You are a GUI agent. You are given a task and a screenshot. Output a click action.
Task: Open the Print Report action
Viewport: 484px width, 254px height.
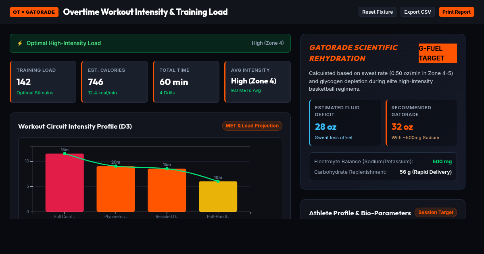pyautogui.click(x=457, y=12)
